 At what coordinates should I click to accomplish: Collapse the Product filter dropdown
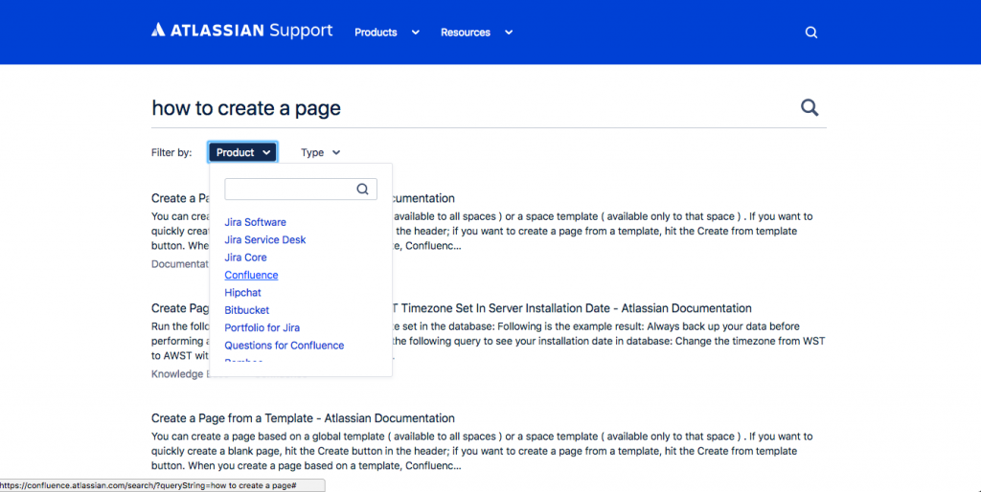pos(243,152)
